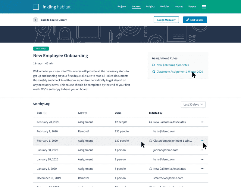Click hans@demo.com in January 28 row
This screenshot has width=241, height=187.
pyautogui.click(x=164, y=159)
